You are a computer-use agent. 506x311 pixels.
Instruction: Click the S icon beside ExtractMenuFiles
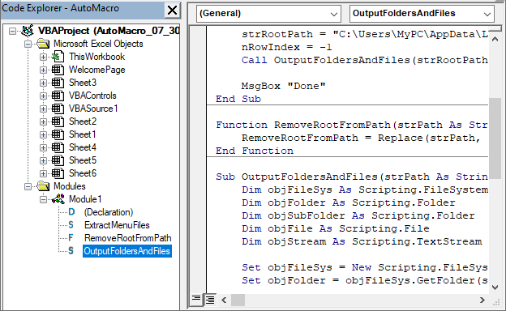pyautogui.click(x=71, y=225)
